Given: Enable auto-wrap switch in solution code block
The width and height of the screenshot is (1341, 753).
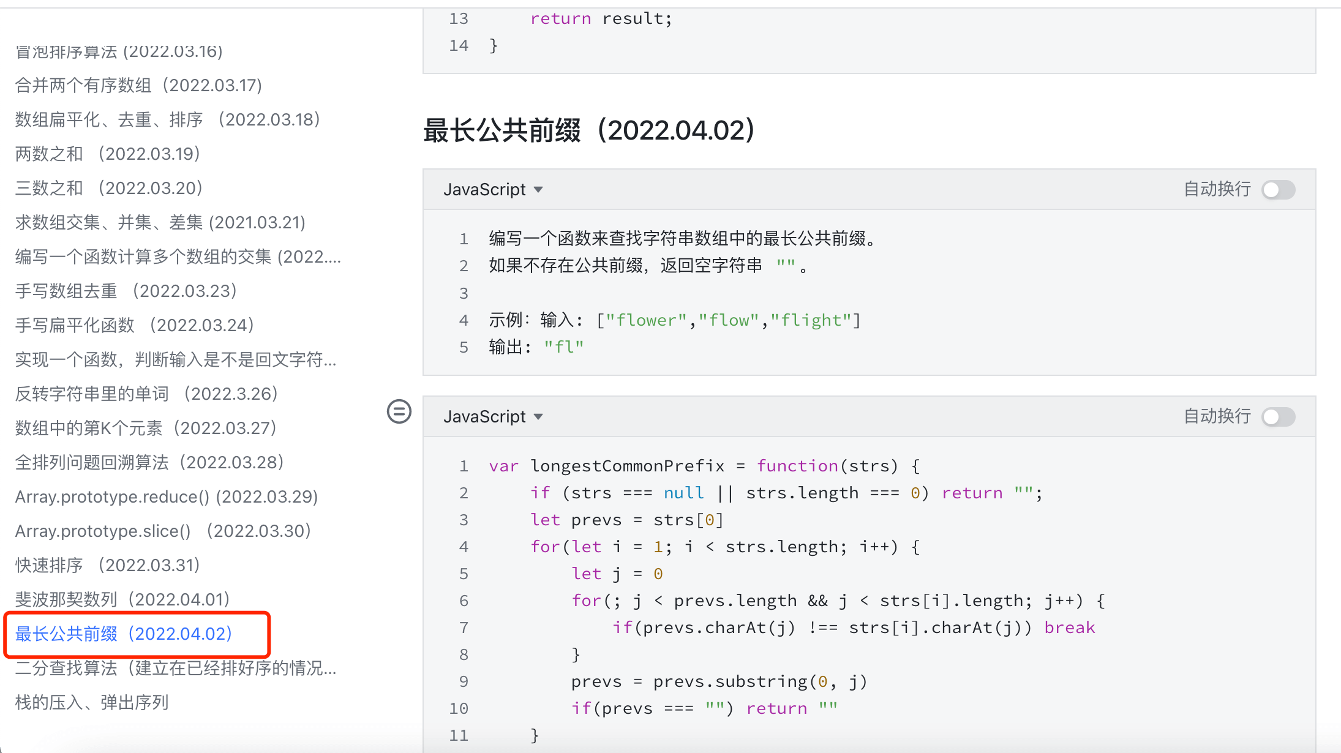Looking at the screenshot, I should pyautogui.click(x=1279, y=417).
